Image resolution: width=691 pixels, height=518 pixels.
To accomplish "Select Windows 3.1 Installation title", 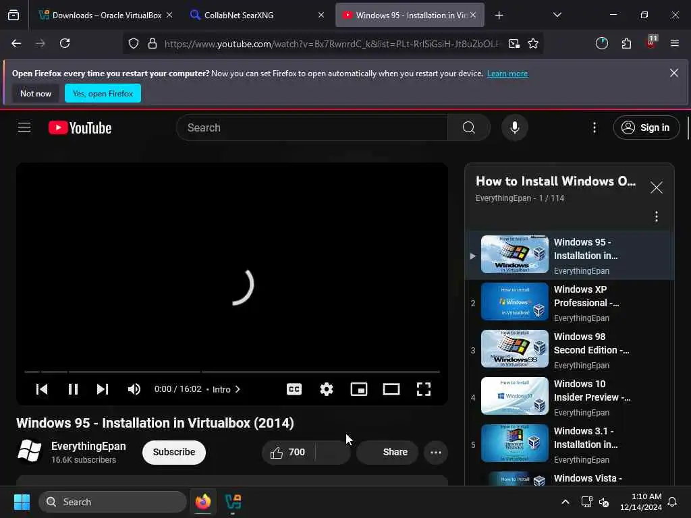I will [585, 437].
